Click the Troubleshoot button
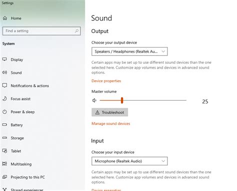Viewport: 237px width, 191px height. coord(109,112)
